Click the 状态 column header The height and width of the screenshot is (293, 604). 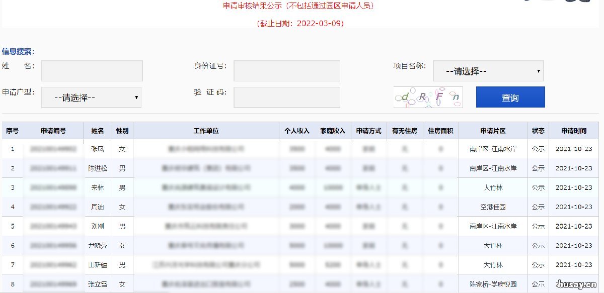coord(538,130)
